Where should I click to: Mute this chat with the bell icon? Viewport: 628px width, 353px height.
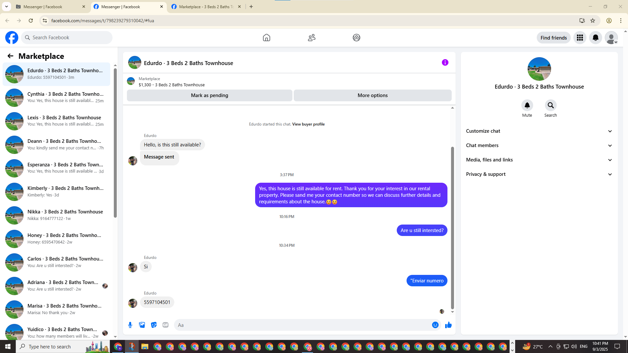pyautogui.click(x=527, y=105)
